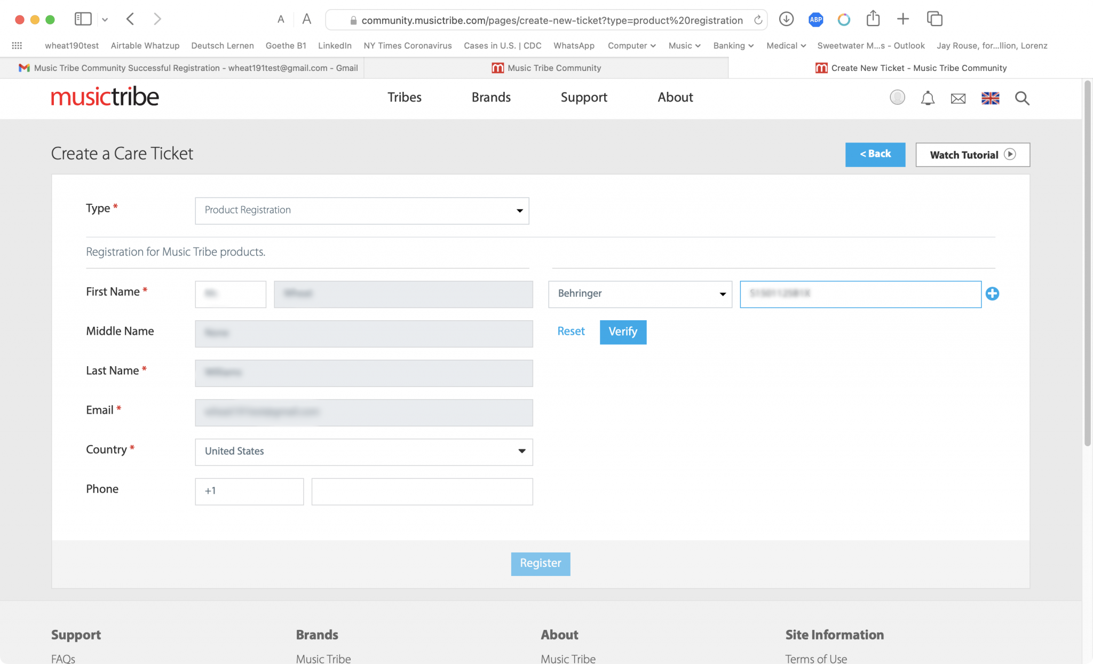The height and width of the screenshot is (664, 1093).
Task: Add another product with plus icon
Action: (x=992, y=294)
